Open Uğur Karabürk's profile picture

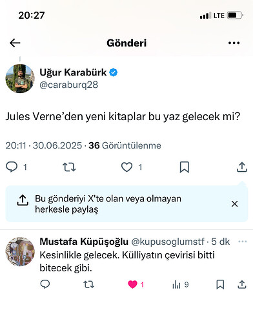click(x=20, y=78)
